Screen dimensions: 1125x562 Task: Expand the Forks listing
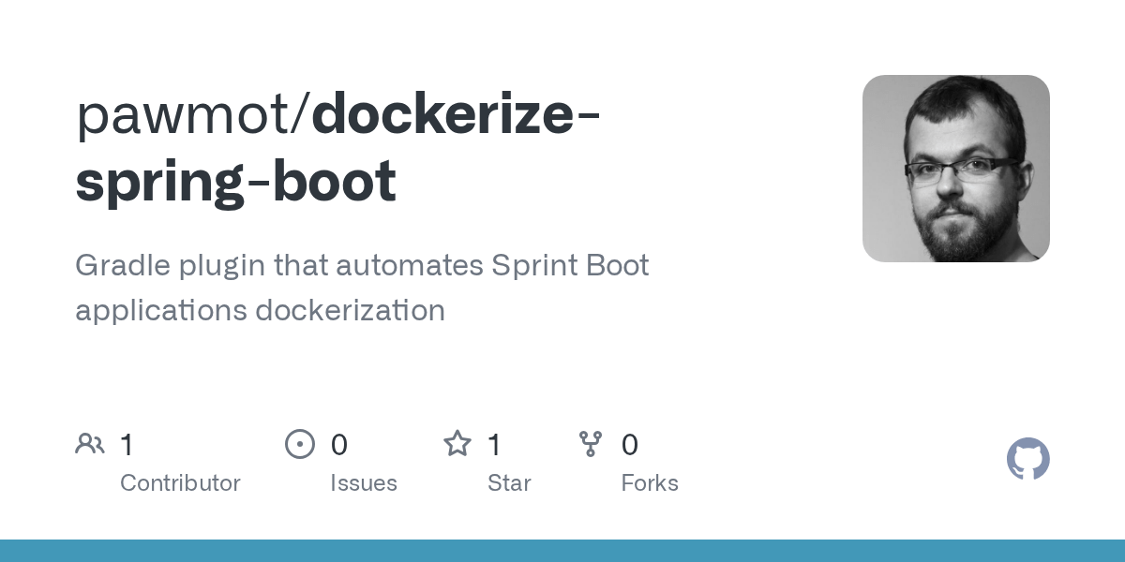click(x=650, y=482)
